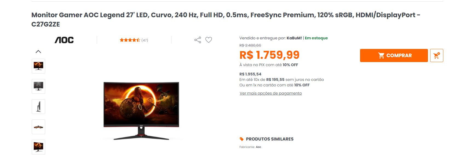Click the review count (47)
The height and width of the screenshot is (155, 463).
[x=145, y=40]
